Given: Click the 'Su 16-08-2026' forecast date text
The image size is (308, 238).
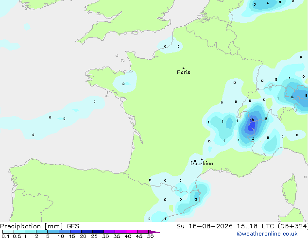Looking at the screenshot, I should [205, 226].
